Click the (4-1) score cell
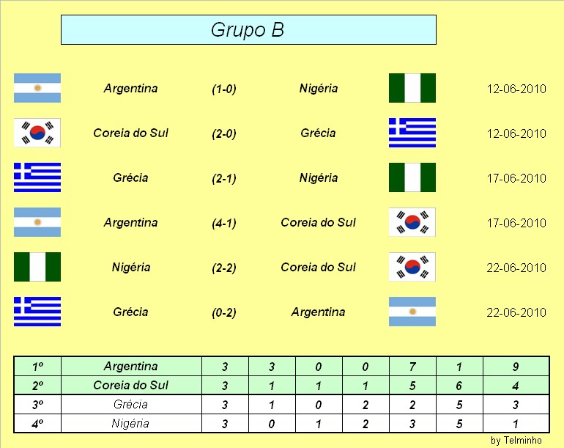This screenshot has height=448, width=564. pyautogui.click(x=224, y=223)
